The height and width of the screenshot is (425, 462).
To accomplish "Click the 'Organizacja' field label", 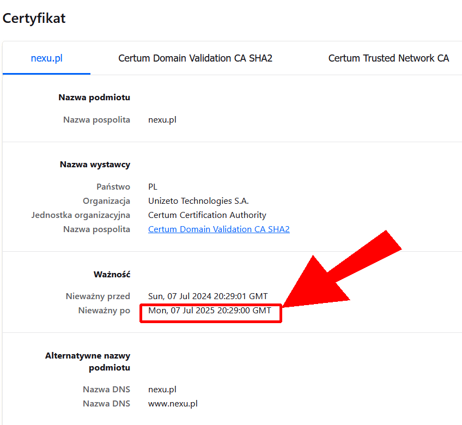I will click(x=106, y=201).
